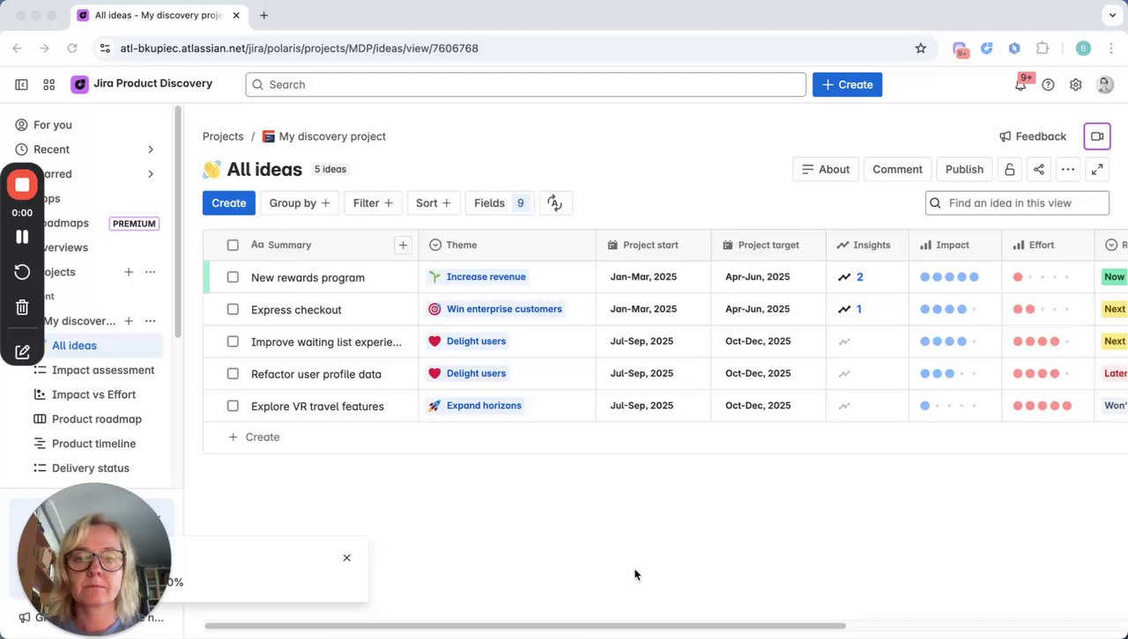
Task: Open Jira settings gear icon
Action: coord(1075,84)
